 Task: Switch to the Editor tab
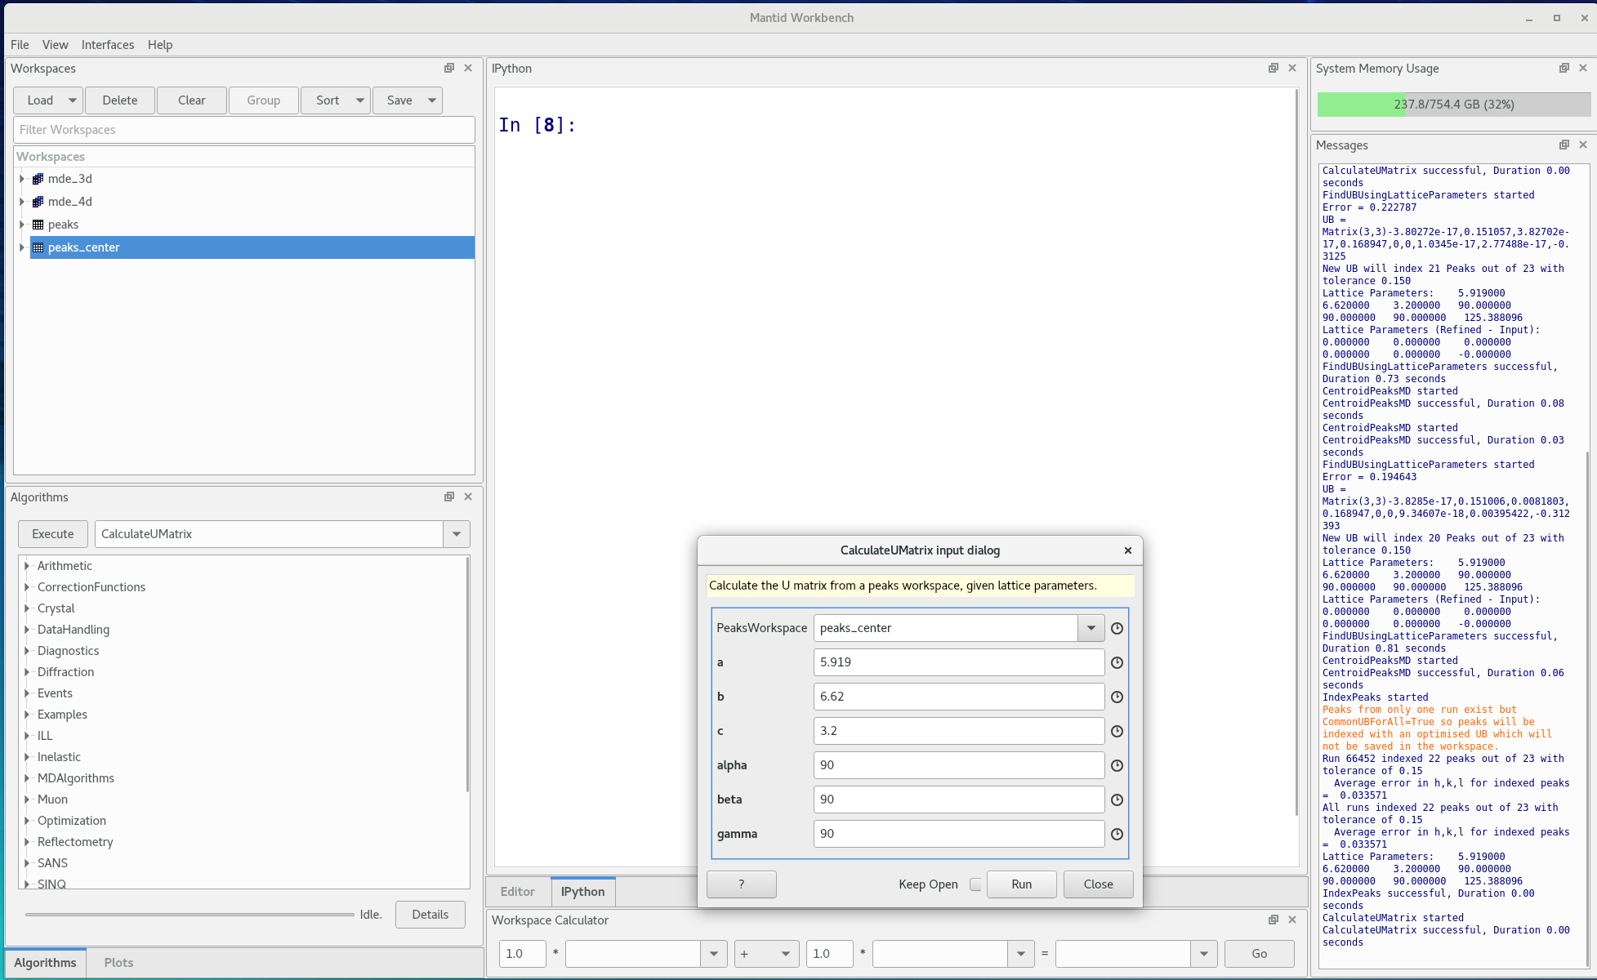coord(517,892)
